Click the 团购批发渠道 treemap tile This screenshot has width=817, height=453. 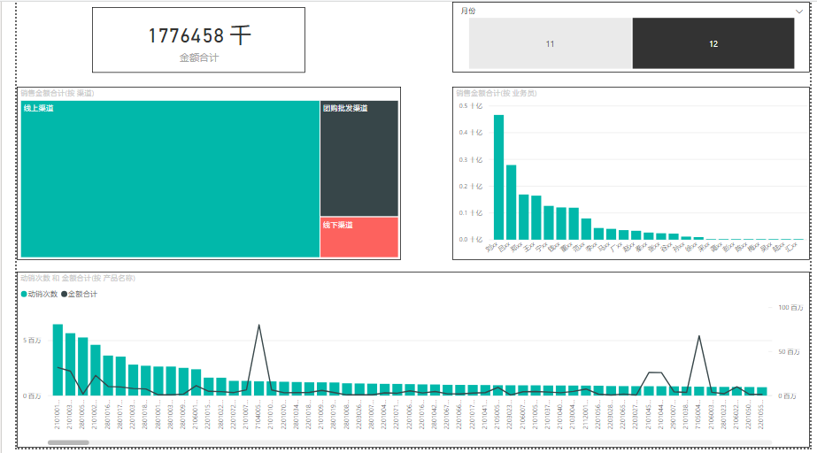pyautogui.click(x=359, y=158)
